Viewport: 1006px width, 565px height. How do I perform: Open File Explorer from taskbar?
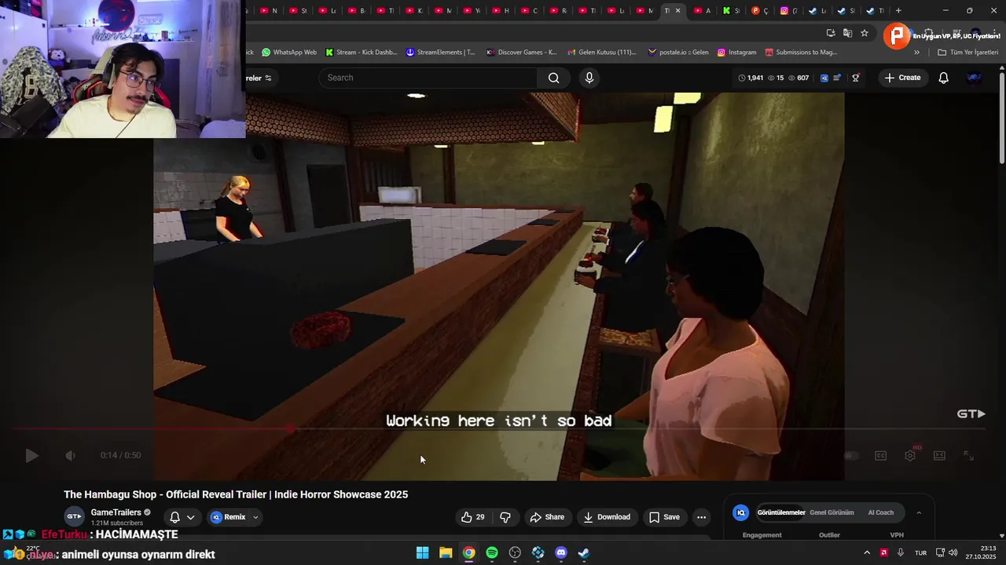pos(446,552)
